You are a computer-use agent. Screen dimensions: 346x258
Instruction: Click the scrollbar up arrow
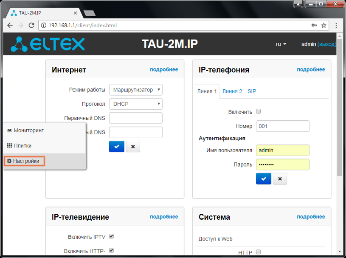(x=340, y=36)
